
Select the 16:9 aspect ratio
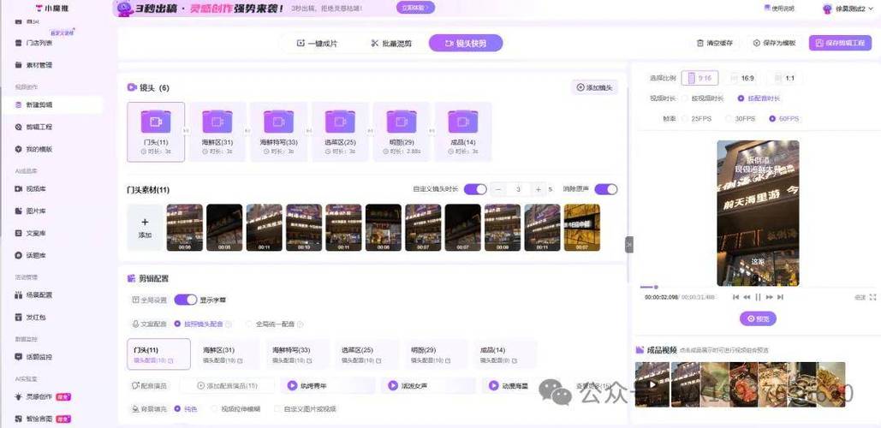(x=741, y=78)
